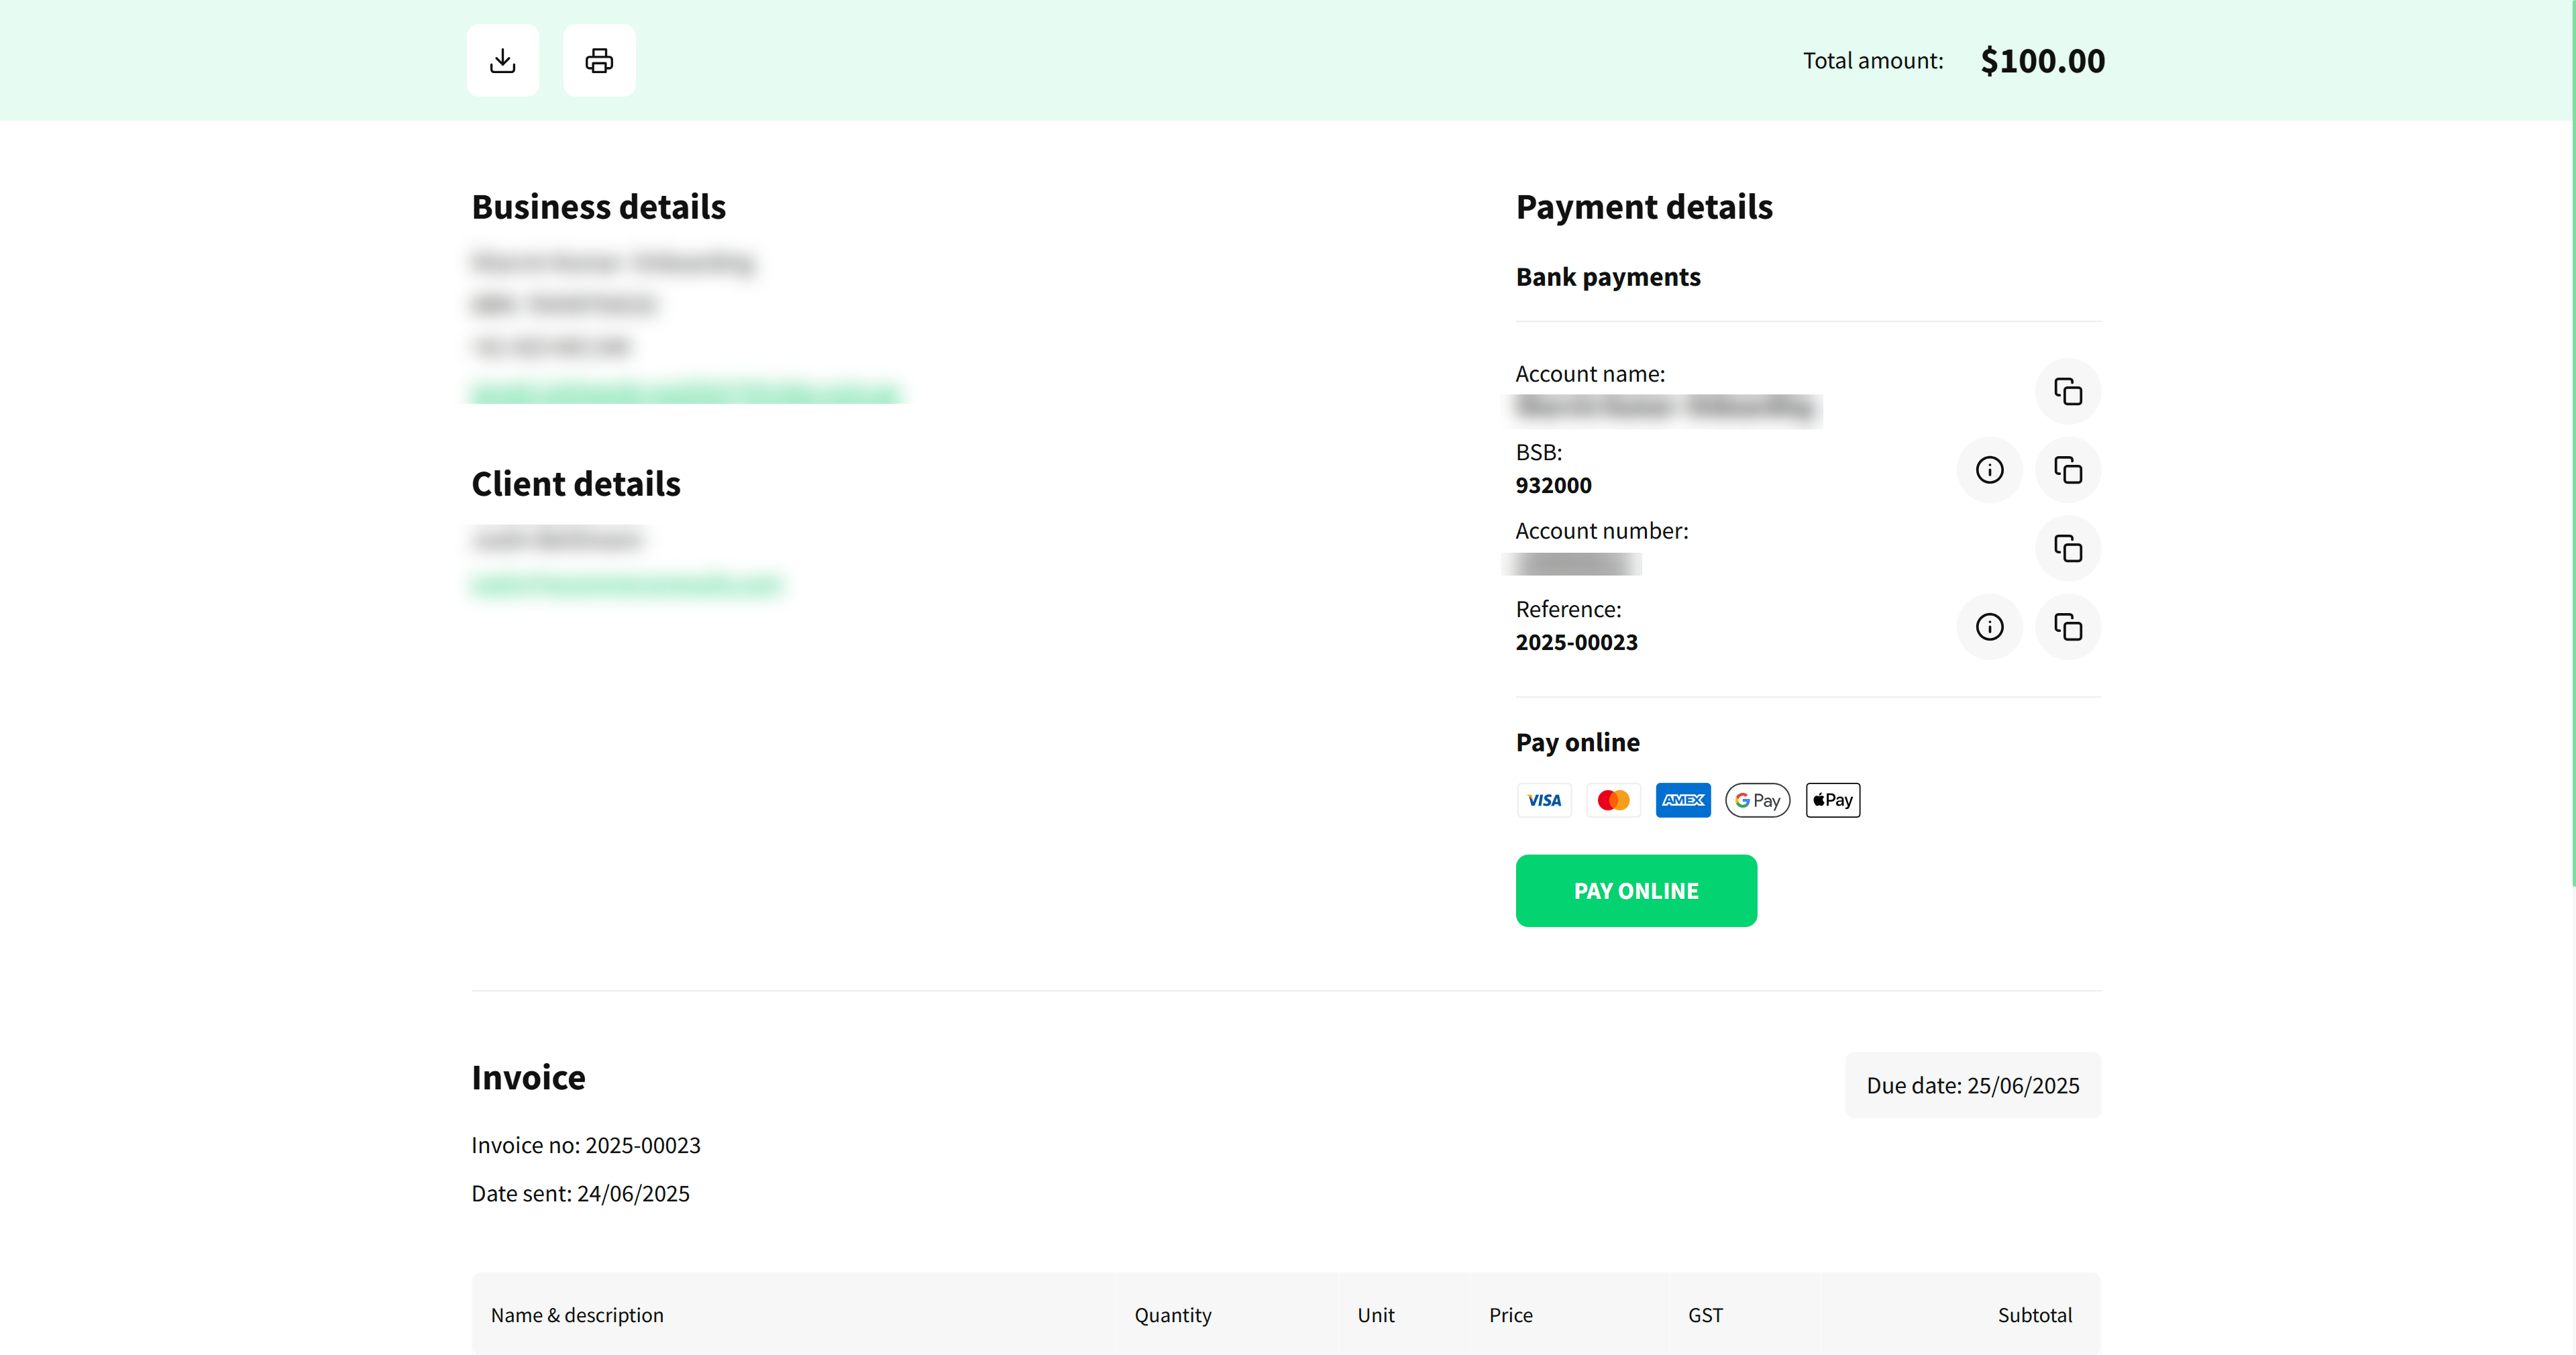Show info about the Reference field
Screen dimensions: 2576x1355
point(1990,627)
